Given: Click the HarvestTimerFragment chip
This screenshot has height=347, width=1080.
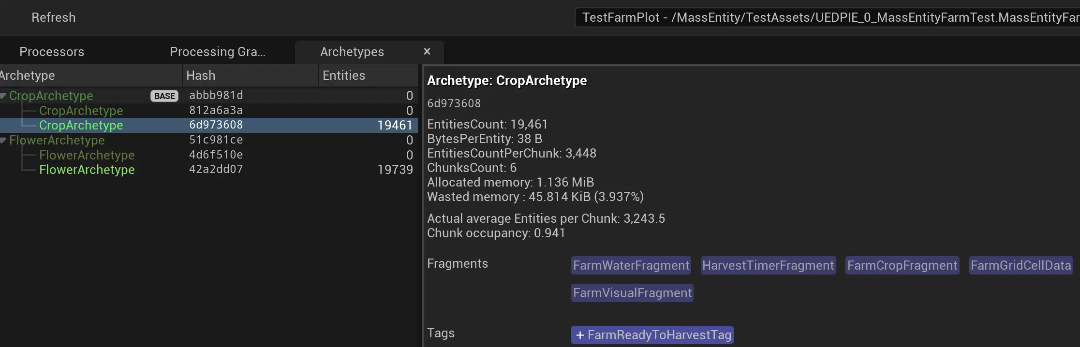Looking at the screenshot, I should tap(768, 265).
